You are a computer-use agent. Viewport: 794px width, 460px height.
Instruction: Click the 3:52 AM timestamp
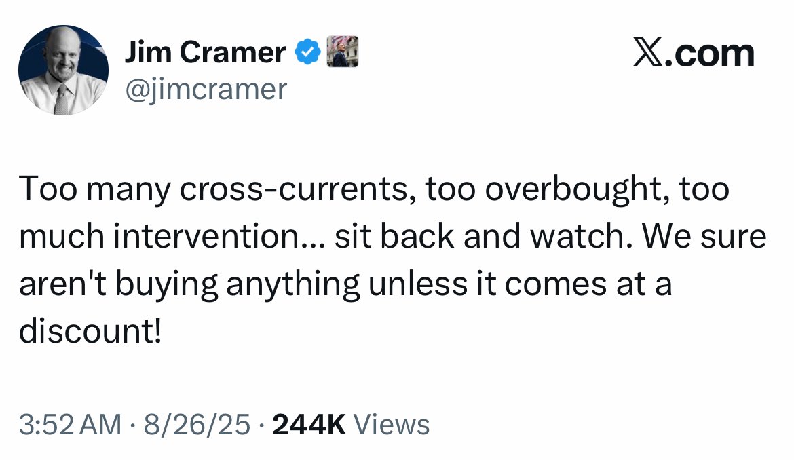click(x=71, y=425)
